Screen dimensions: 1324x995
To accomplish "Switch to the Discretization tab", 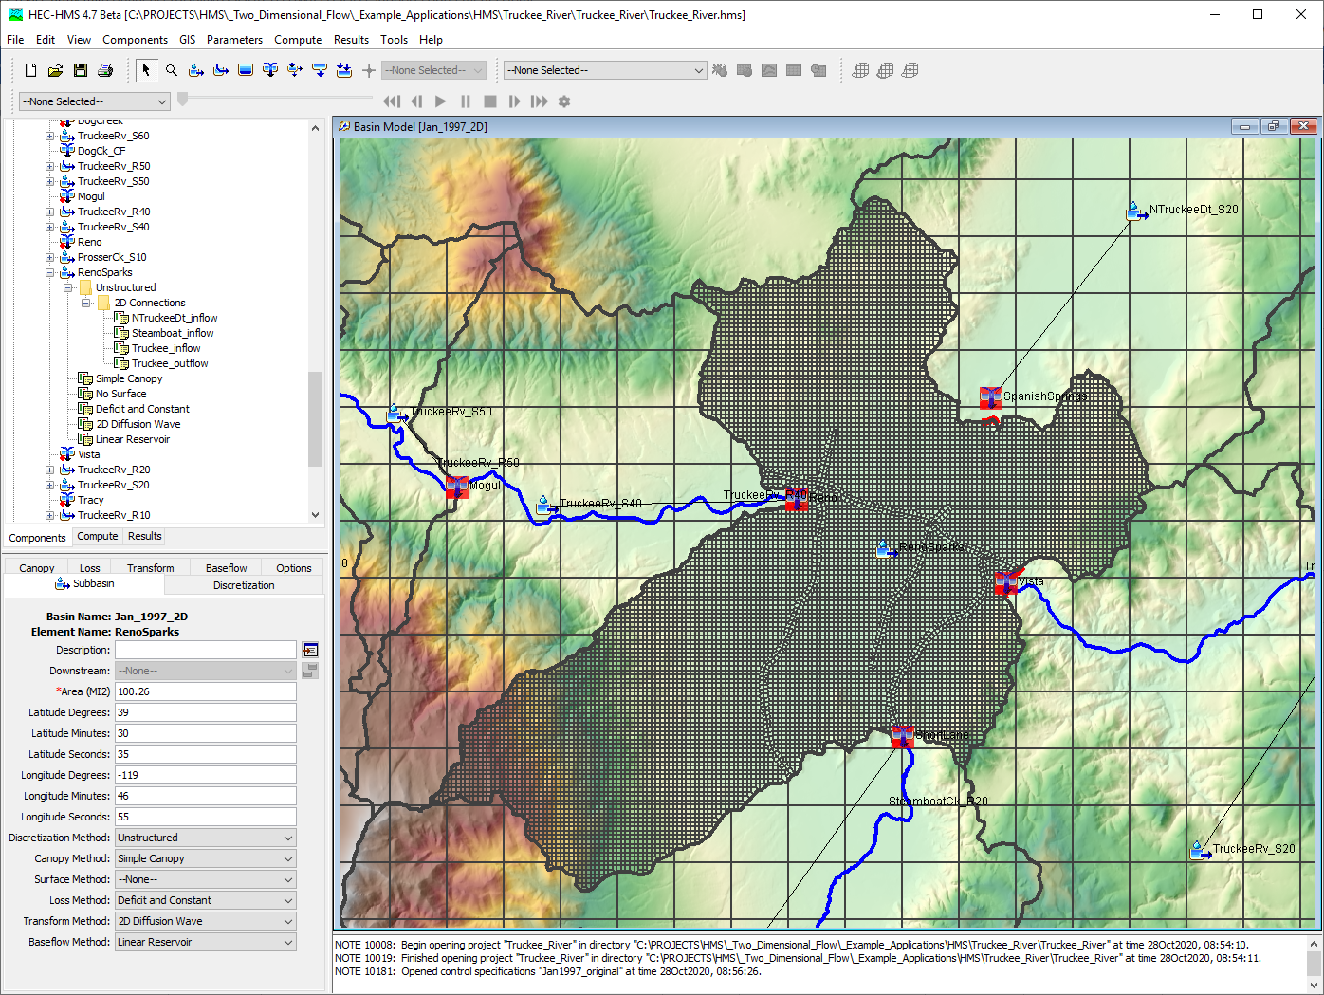I will point(244,585).
